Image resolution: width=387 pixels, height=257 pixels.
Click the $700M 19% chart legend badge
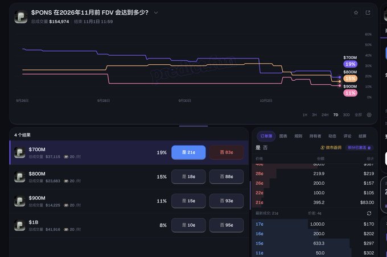tap(350, 64)
